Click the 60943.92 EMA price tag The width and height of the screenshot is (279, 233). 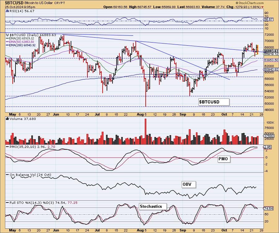tap(271, 70)
